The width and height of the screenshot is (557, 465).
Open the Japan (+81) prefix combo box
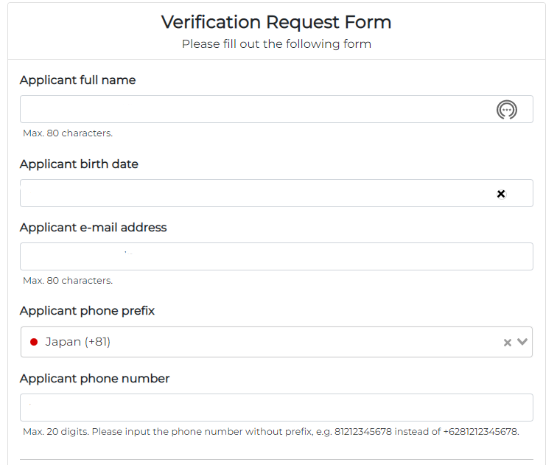coord(276,342)
